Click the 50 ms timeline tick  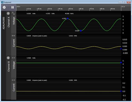tap(70, 9)
